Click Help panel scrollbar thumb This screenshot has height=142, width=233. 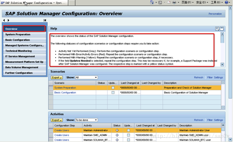[x=222, y=40]
